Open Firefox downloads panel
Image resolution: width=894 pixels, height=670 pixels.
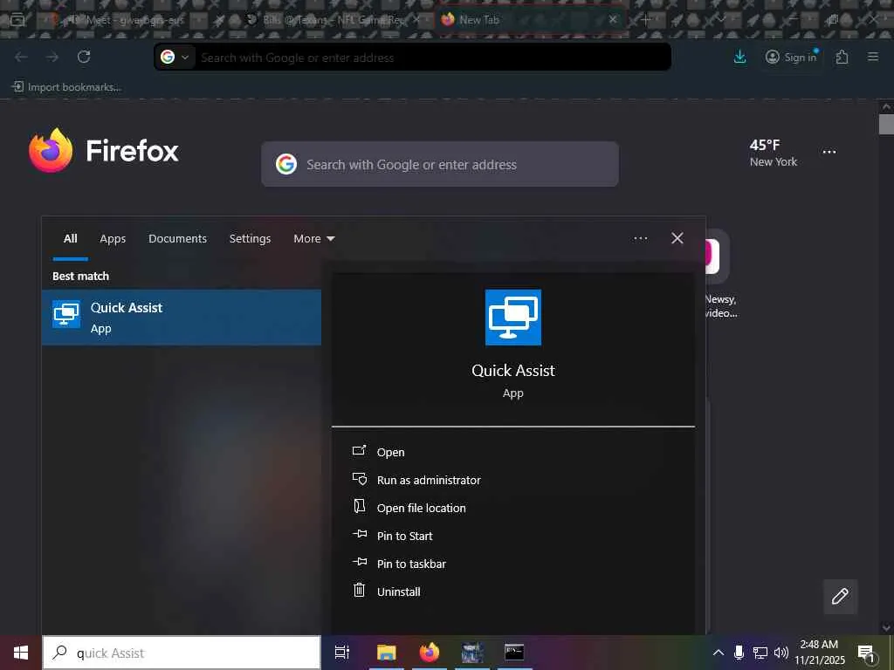739,57
